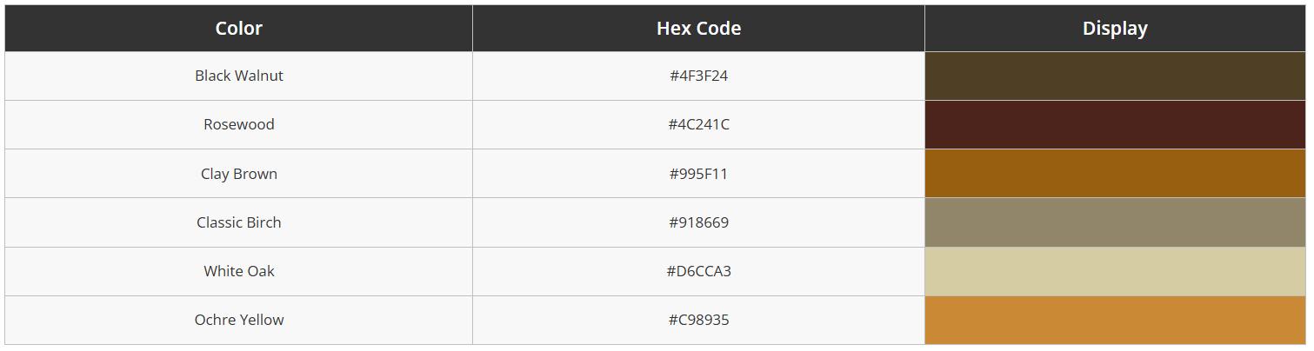Select the Ochre Yellow label
Viewport: 1314px width, 351px height.
[239, 320]
